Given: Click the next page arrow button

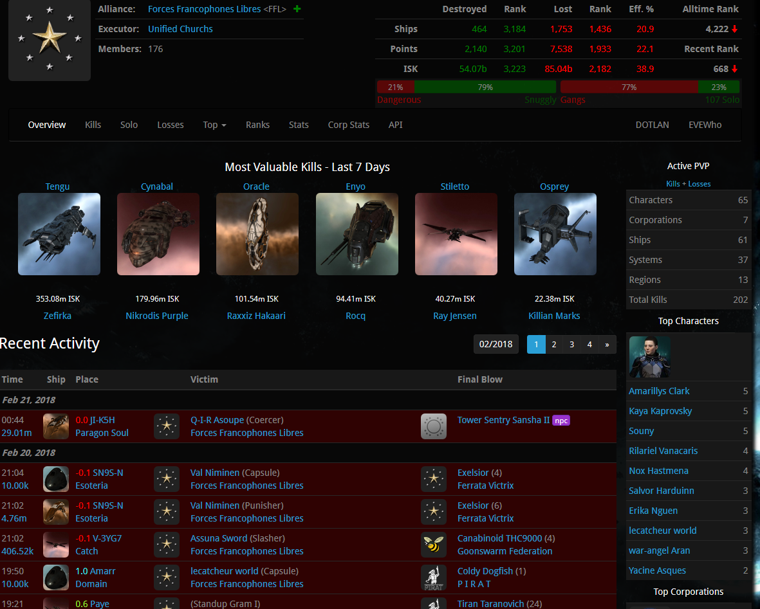Looking at the screenshot, I should (607, 345).
